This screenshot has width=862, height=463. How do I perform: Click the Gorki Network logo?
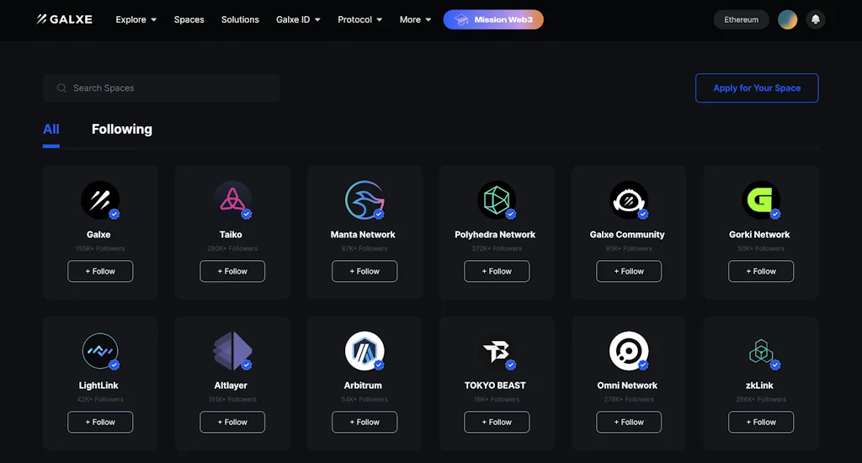(x=760, y=200)
